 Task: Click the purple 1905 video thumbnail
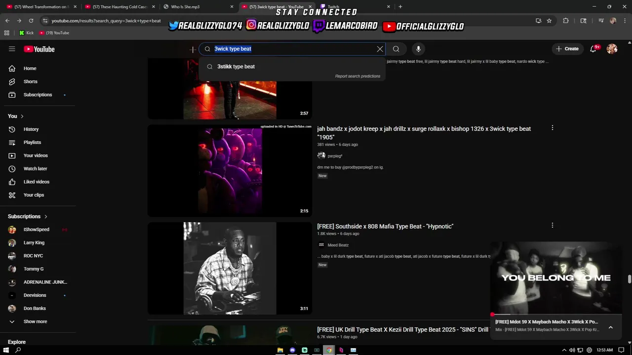point(230,171)
